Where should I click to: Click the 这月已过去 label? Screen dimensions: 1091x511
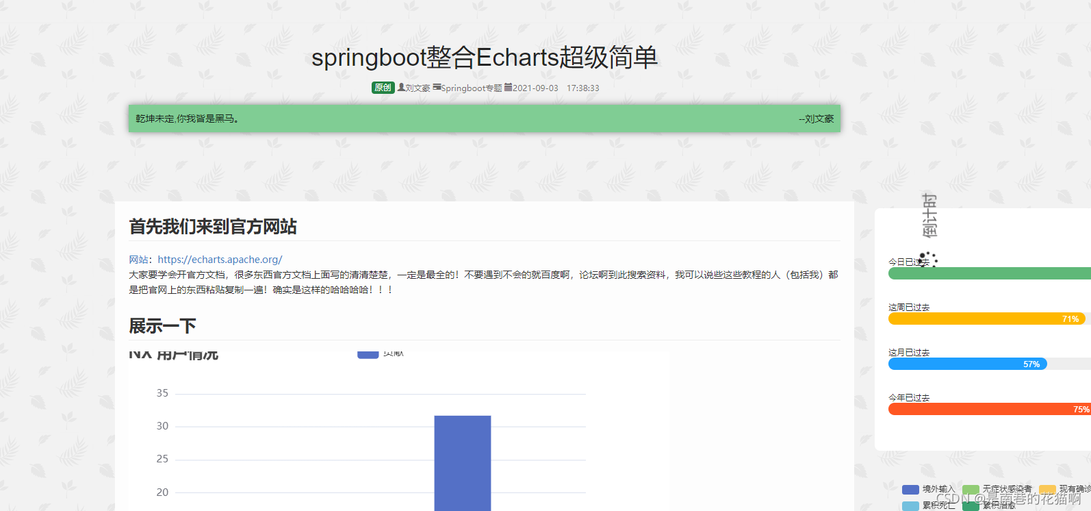pyautogui.click(x=909, y=353)
